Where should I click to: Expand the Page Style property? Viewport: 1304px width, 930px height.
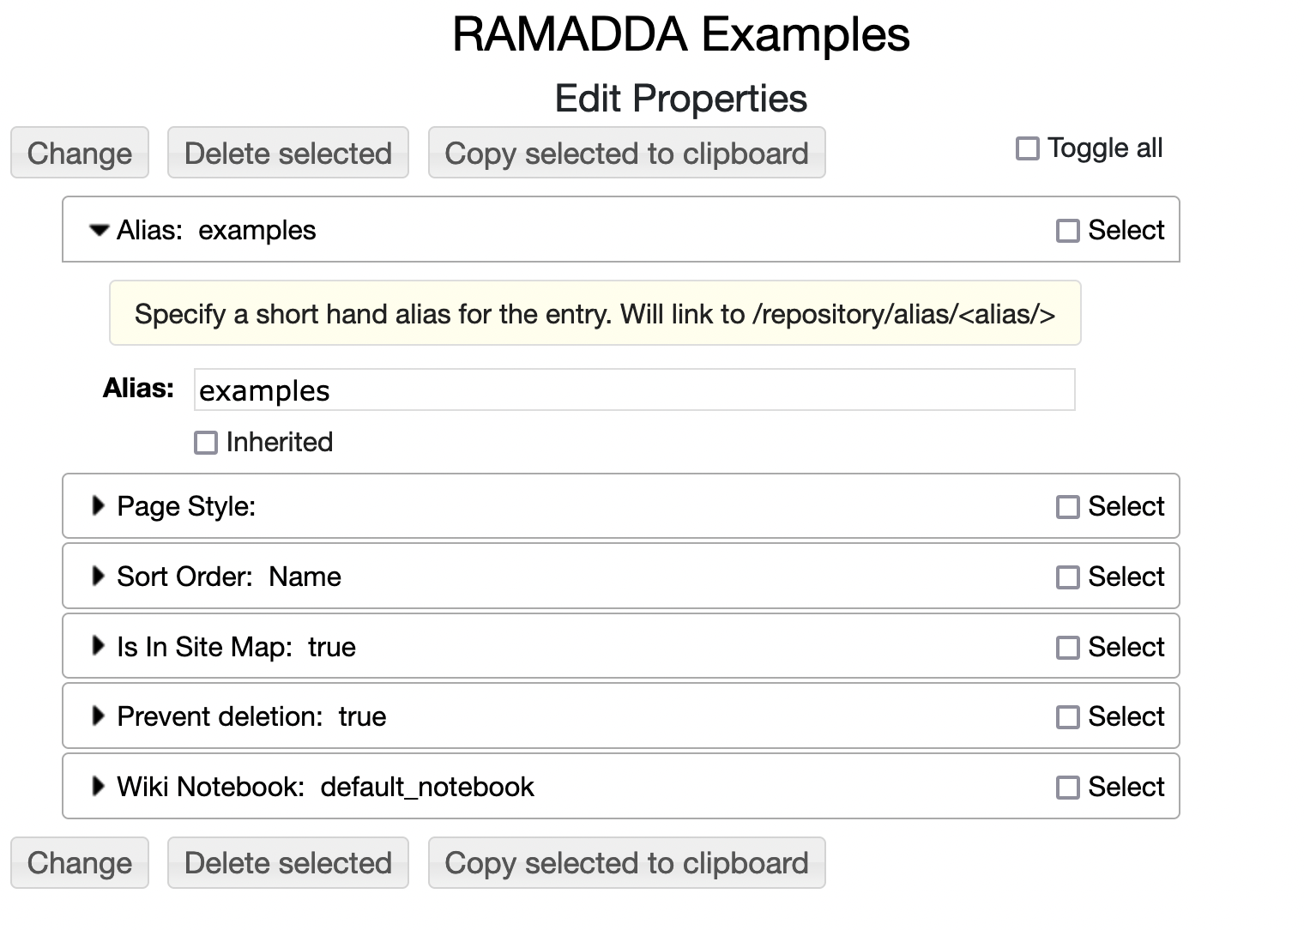(98, 506)
